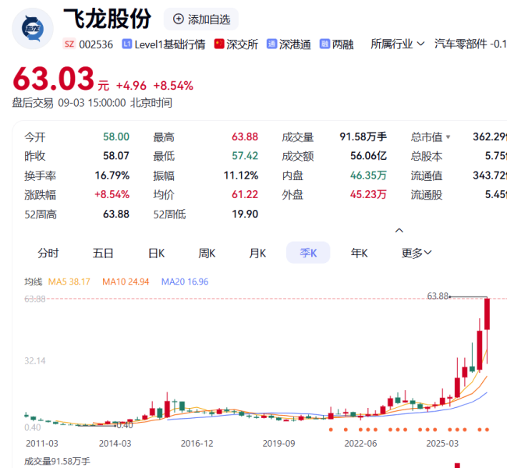This screenshot has height=468, width=507.
Task: Click the 成交量 value 91.58万手
Action: [363, 136]
